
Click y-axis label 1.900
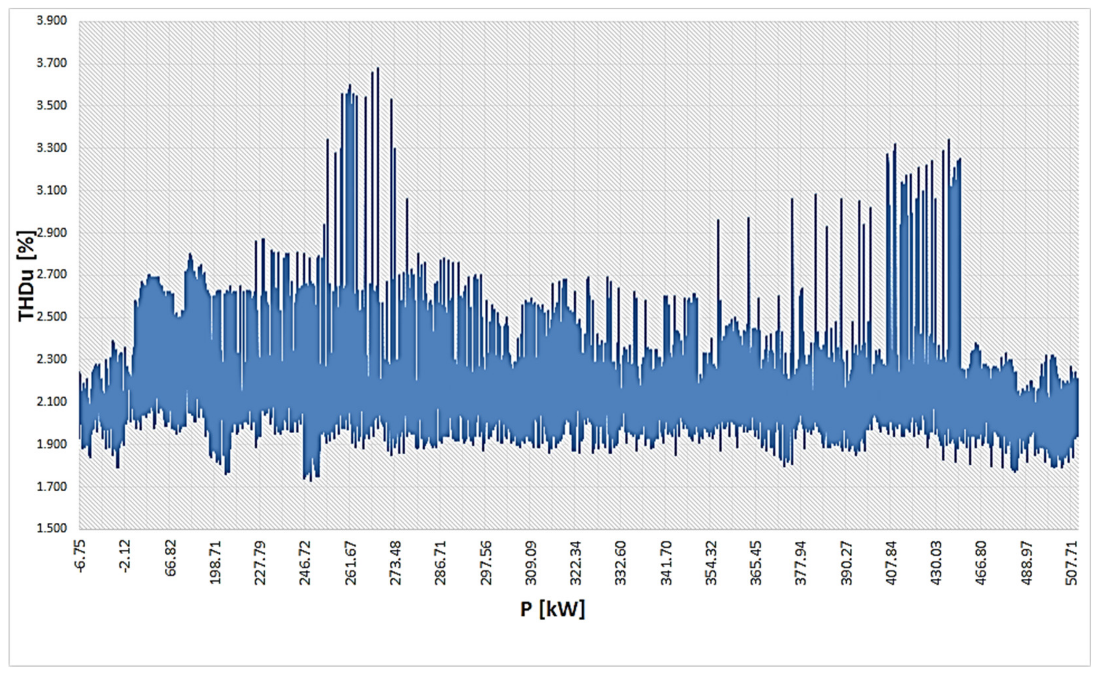pos(52,444)
